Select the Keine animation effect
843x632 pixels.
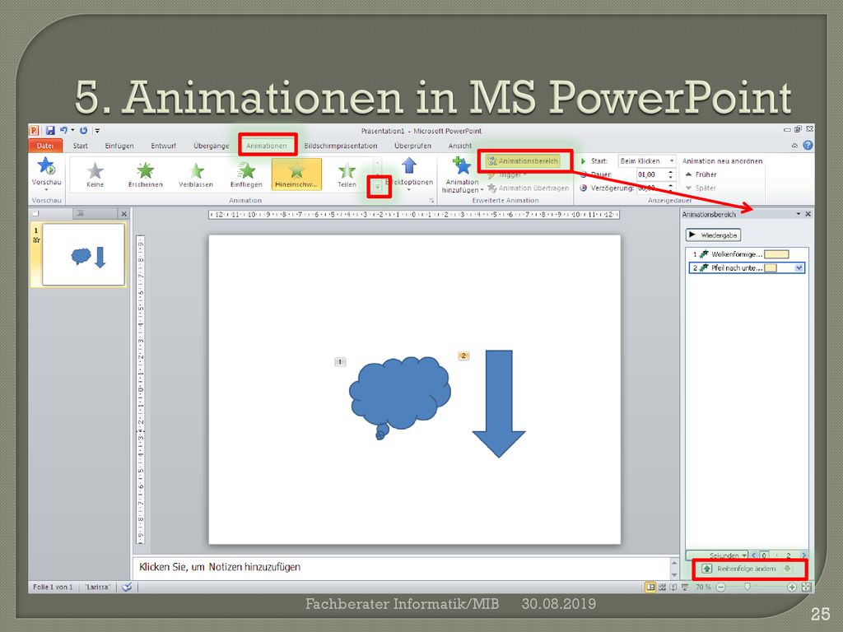point(95,174)
